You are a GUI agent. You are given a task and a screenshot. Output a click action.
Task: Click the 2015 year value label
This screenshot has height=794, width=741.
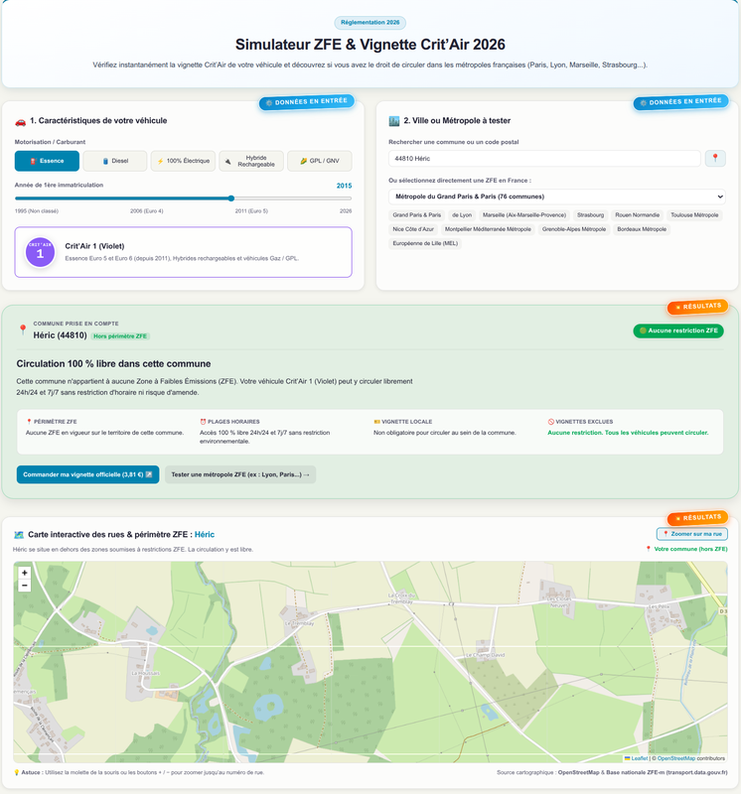pyautogui.click(x=344, y=186)
